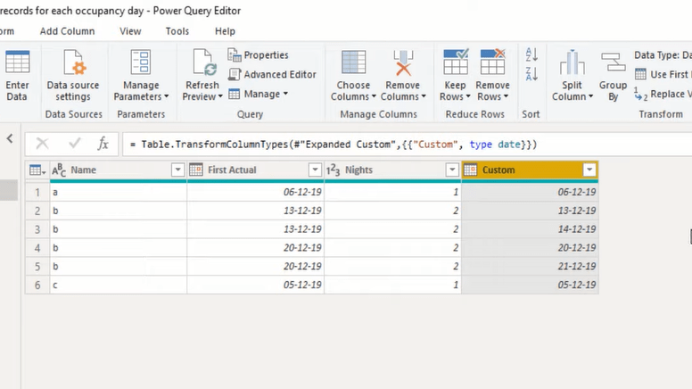Viewport: 692px width, 389px height.
Task: Select row number 6
Action: tap(37, 285)
